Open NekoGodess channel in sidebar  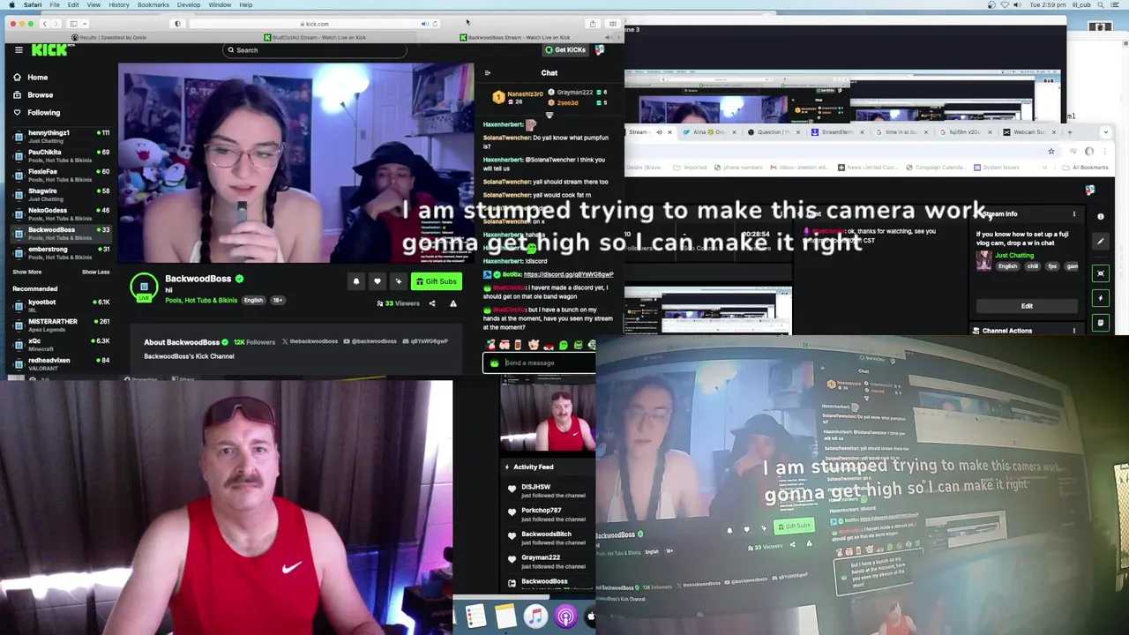[62, 213]
